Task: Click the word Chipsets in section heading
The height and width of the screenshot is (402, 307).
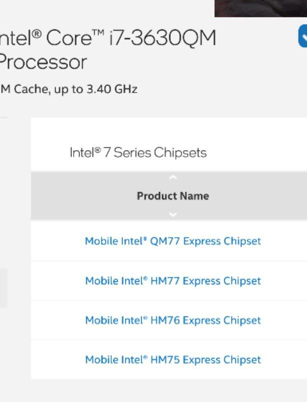Action: [180, 153]
